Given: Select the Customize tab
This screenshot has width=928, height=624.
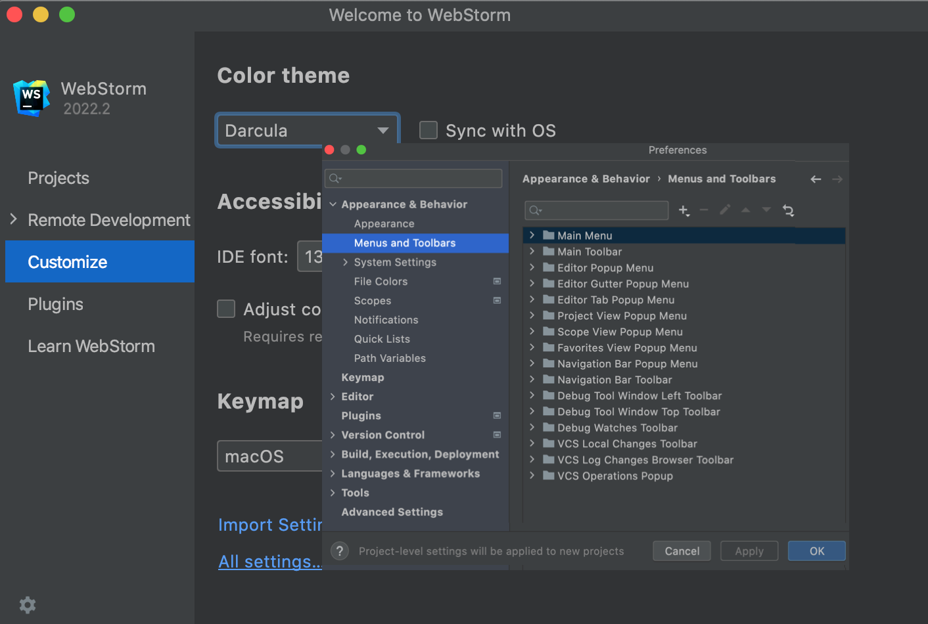Looking at the screenshot, I should [100, 261].
